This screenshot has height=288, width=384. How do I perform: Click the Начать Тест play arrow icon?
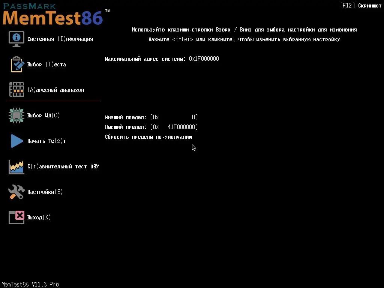[16, 141]
